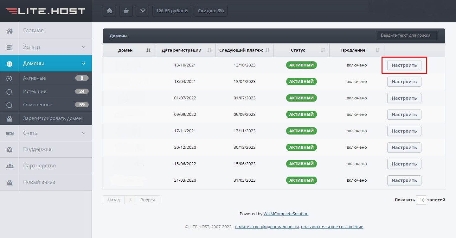Click the Вперед pagination button

pos(148,200)
